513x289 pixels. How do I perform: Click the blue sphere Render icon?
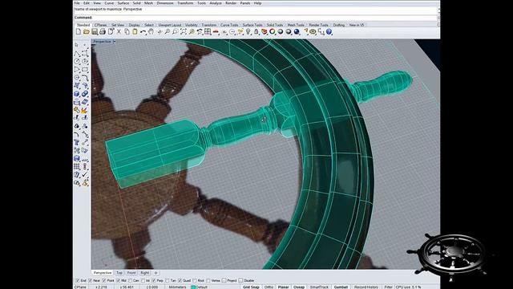pos(297,32)
